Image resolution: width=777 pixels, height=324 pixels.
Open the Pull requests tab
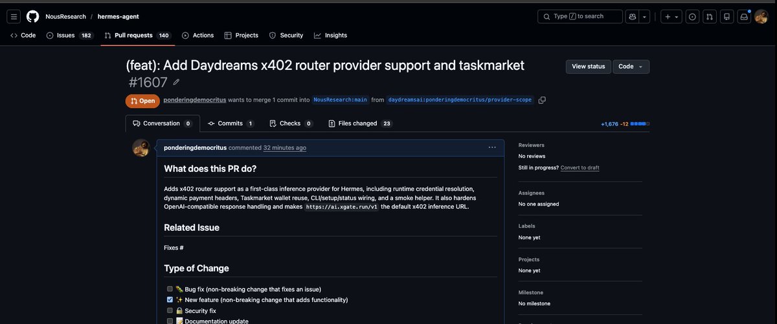pos(137,36)
